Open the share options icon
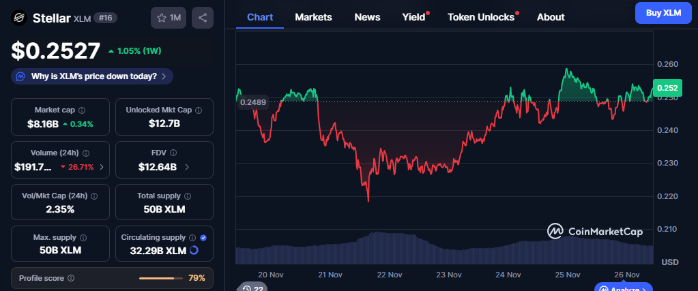Screen dimensions: 698x291 point(203,18)
